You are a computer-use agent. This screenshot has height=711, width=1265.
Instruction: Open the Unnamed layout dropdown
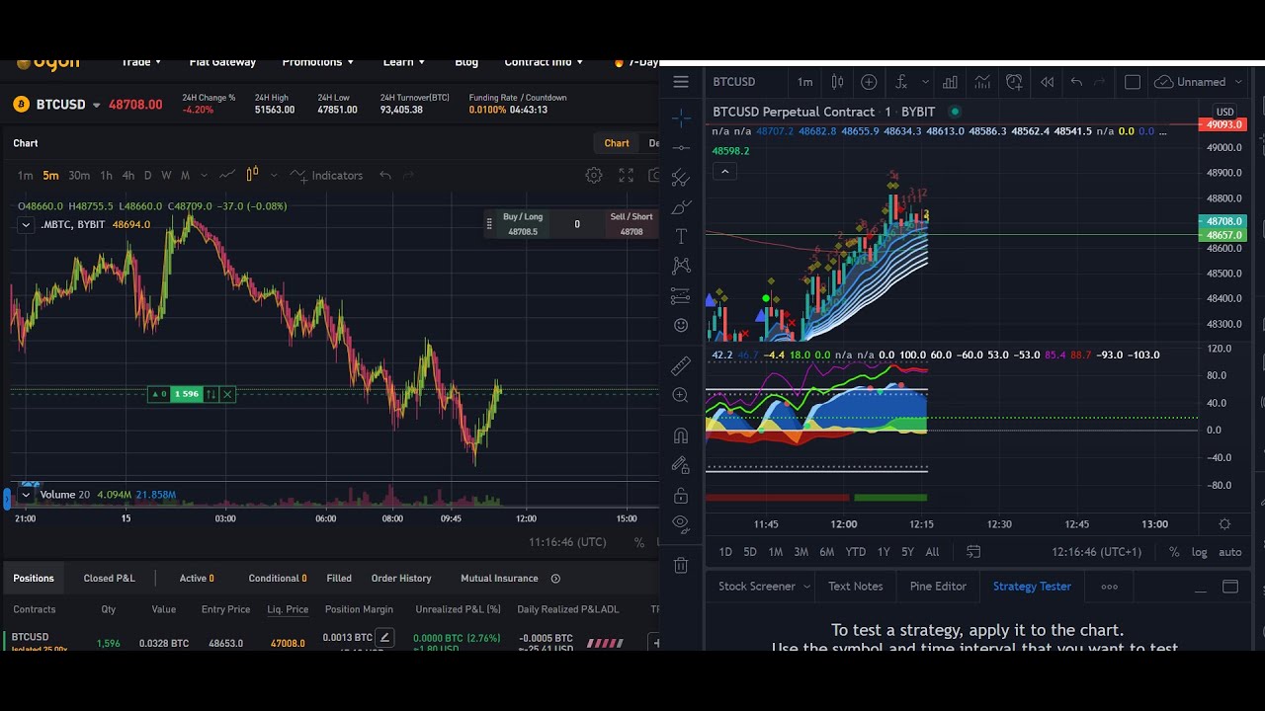(x=1199, y=82)
